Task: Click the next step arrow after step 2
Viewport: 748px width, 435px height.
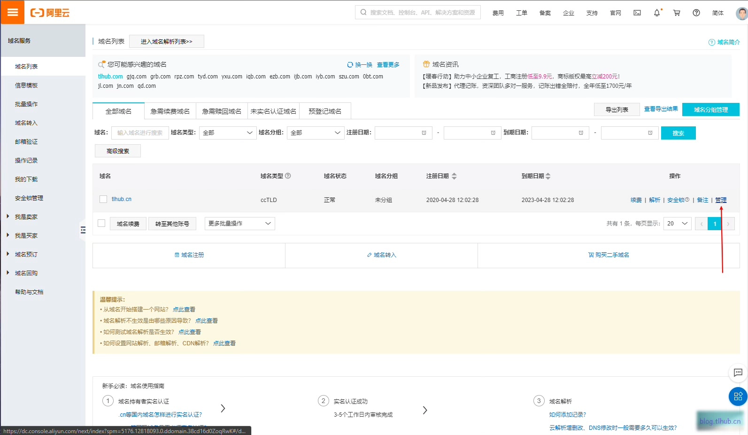Action: click(425, 410)
